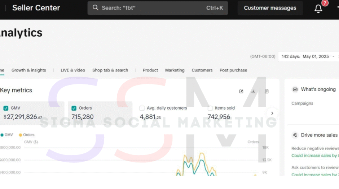The height and width of the screenshot is (189, 339).
Task: Enable the Avg. daily customers checkbox
Action: [x=142, y=108]
